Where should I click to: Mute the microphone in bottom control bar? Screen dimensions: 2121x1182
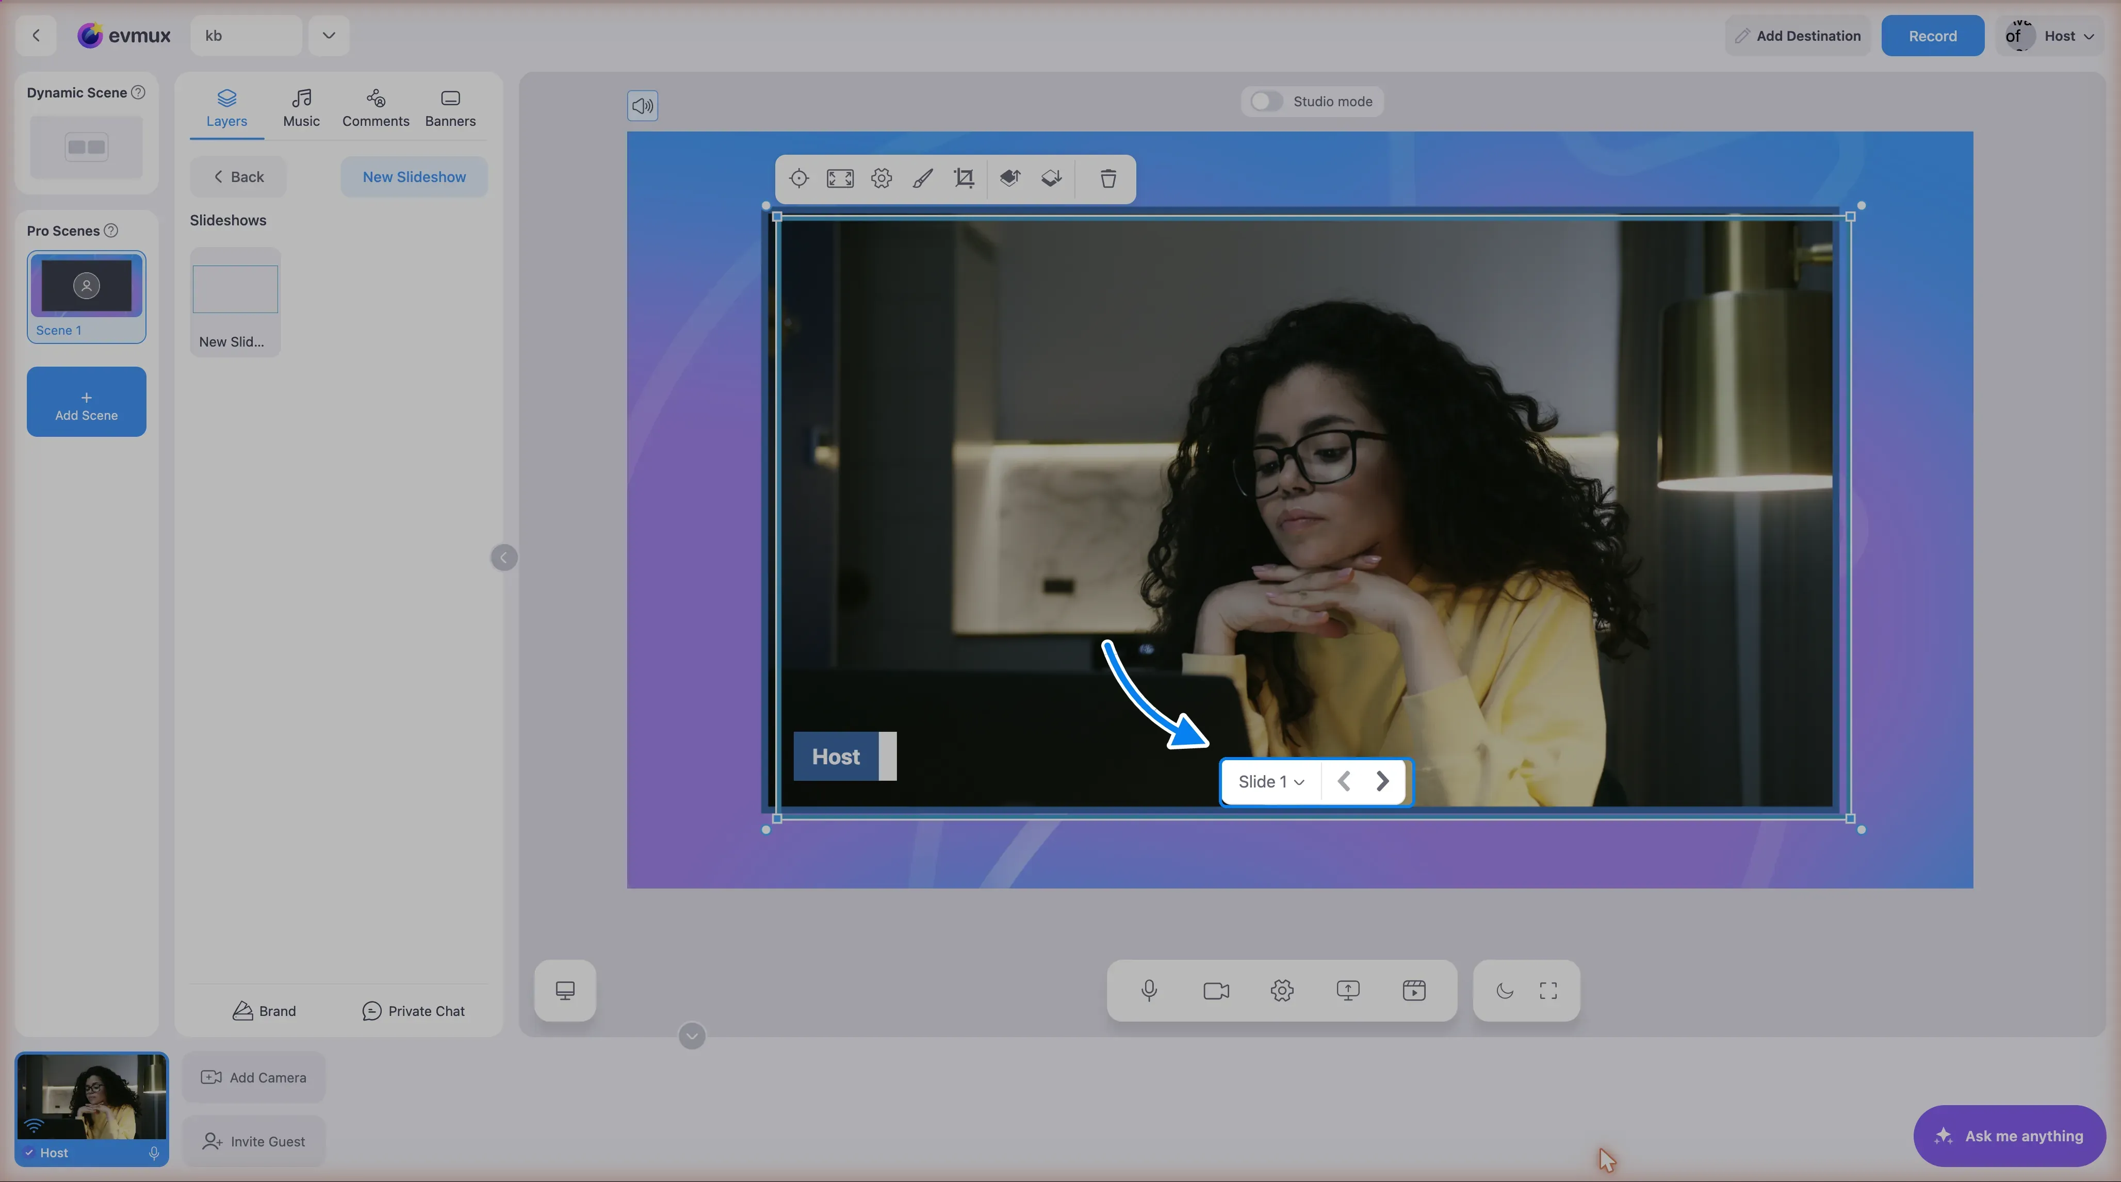1149,990
